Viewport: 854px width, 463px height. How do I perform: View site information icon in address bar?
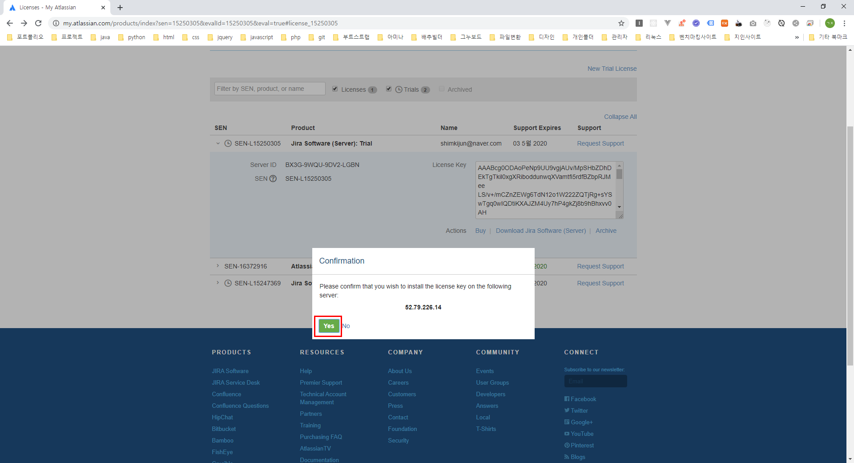pos(56,23)
